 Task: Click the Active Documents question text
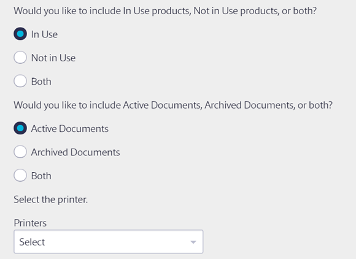point(173,105)
